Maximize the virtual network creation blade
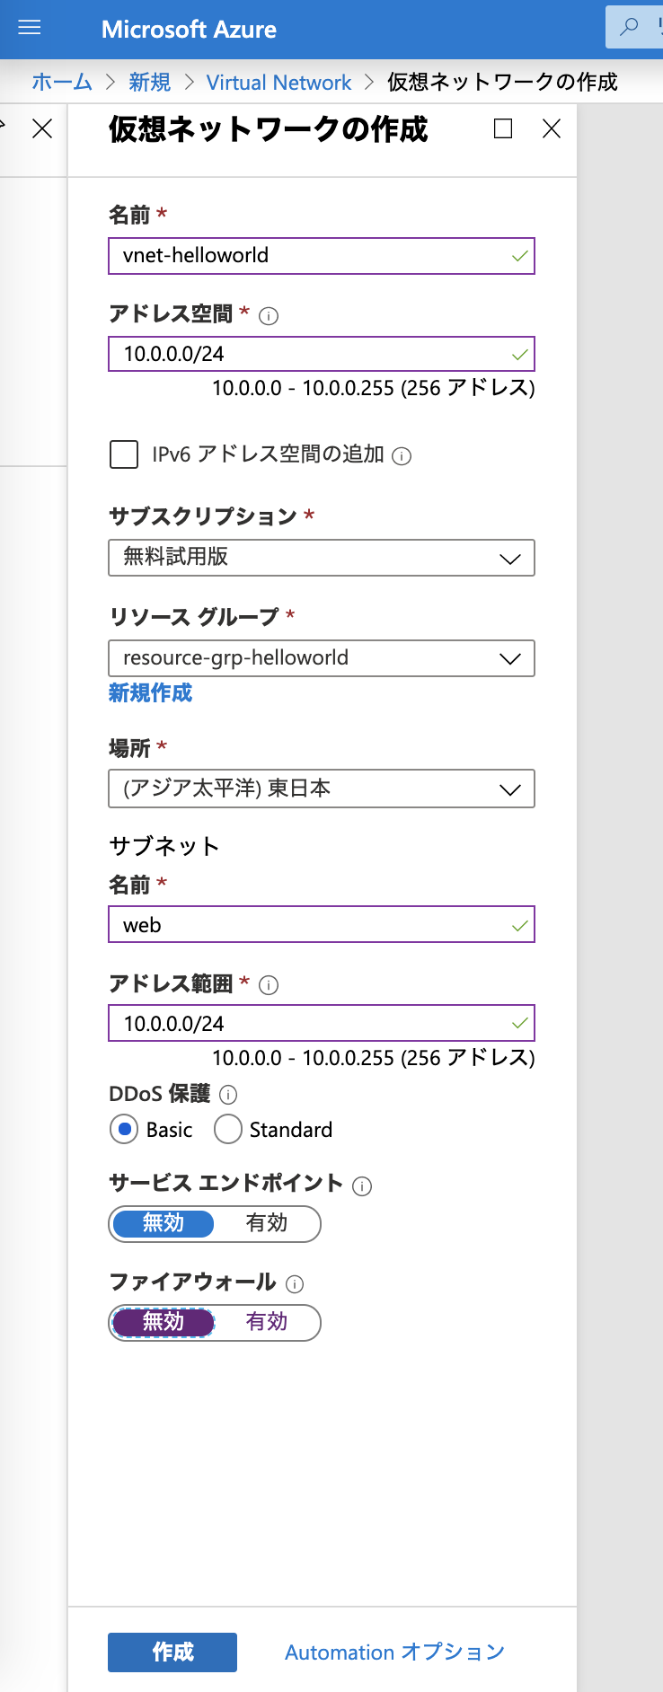663x1692 pixels. coord(503,128)
